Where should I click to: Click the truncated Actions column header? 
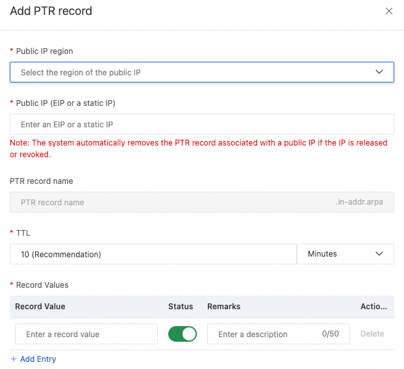(x=373, y=307)
